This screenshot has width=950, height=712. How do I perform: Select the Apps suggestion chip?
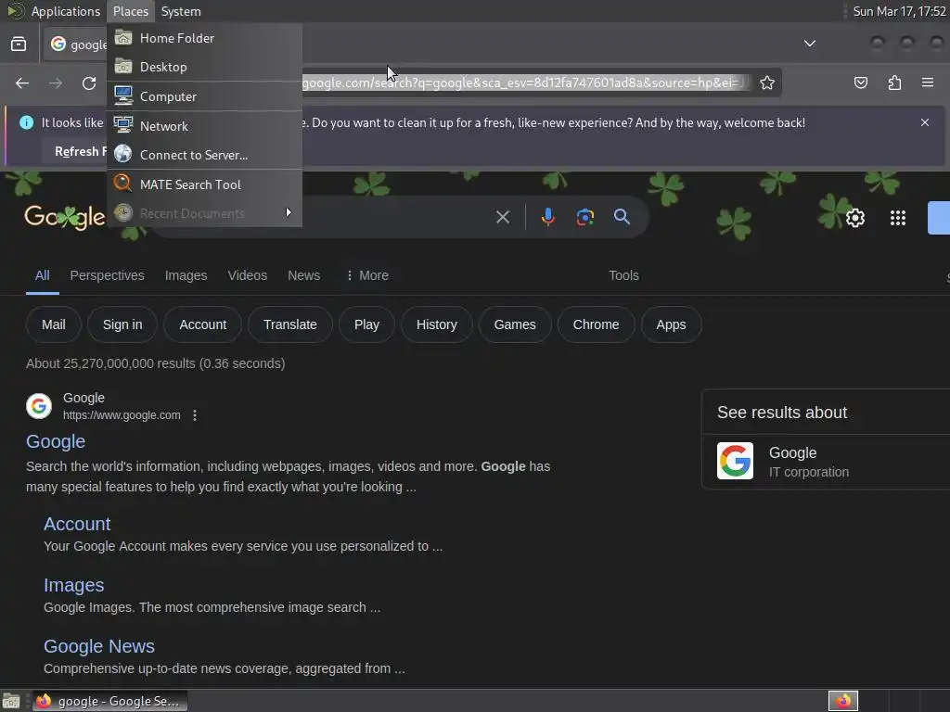(x=672, y=324)
